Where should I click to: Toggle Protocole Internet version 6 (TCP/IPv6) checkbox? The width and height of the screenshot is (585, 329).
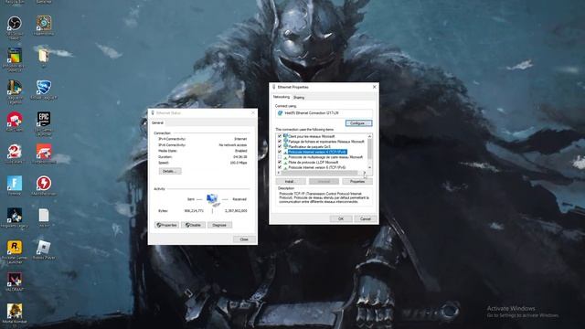[280, 167]
